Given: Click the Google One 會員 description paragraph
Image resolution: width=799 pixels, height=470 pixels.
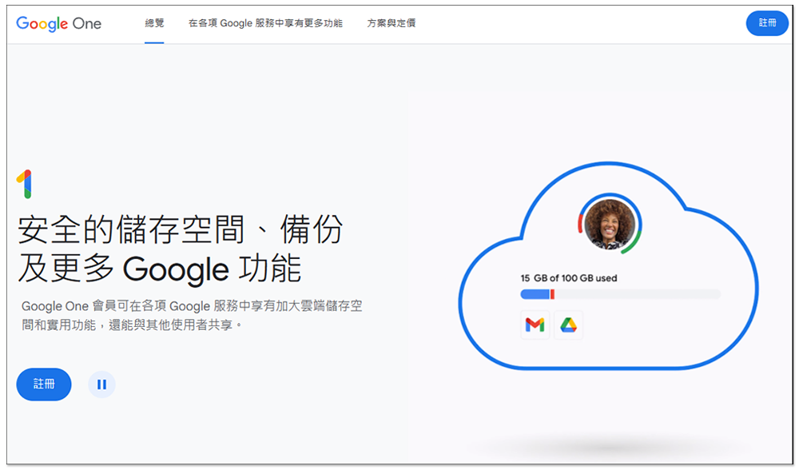Looking at the screenshot, I should pos(192,315).
